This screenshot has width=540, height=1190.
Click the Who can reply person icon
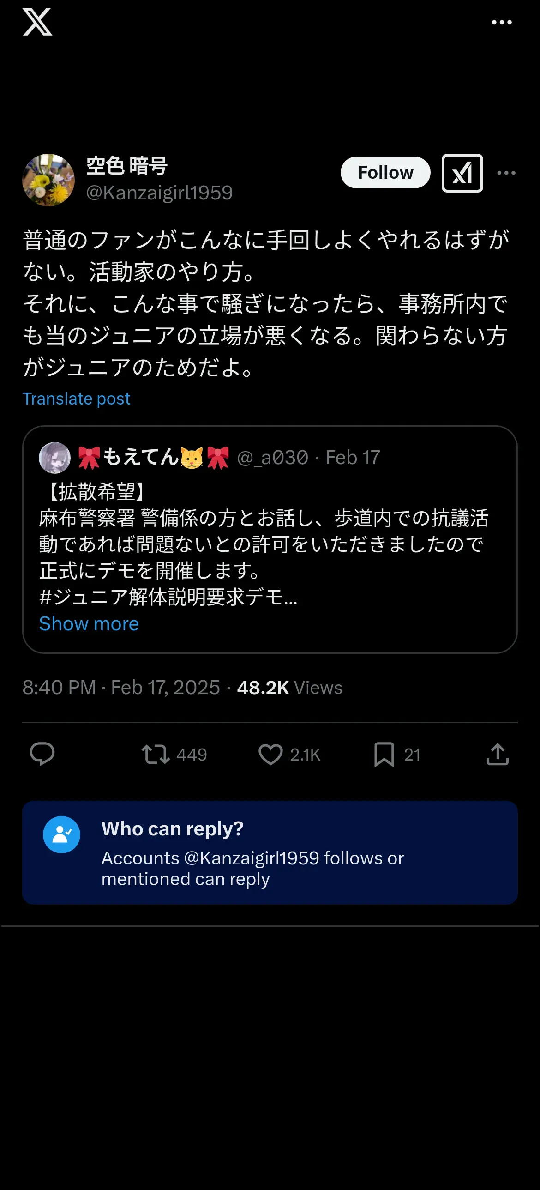61,835
